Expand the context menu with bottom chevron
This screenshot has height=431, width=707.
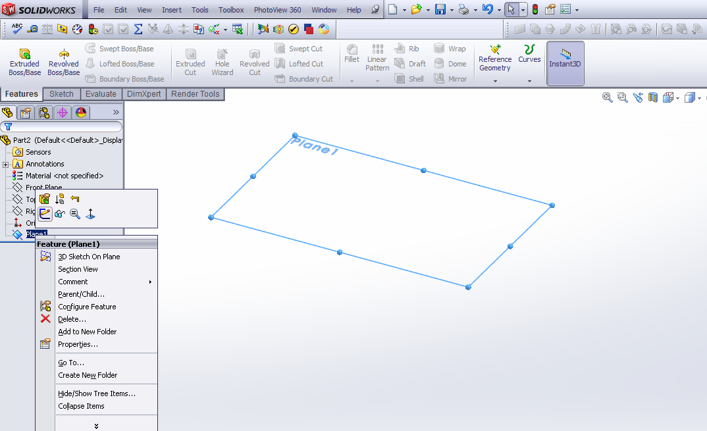(x=96, y=426)
